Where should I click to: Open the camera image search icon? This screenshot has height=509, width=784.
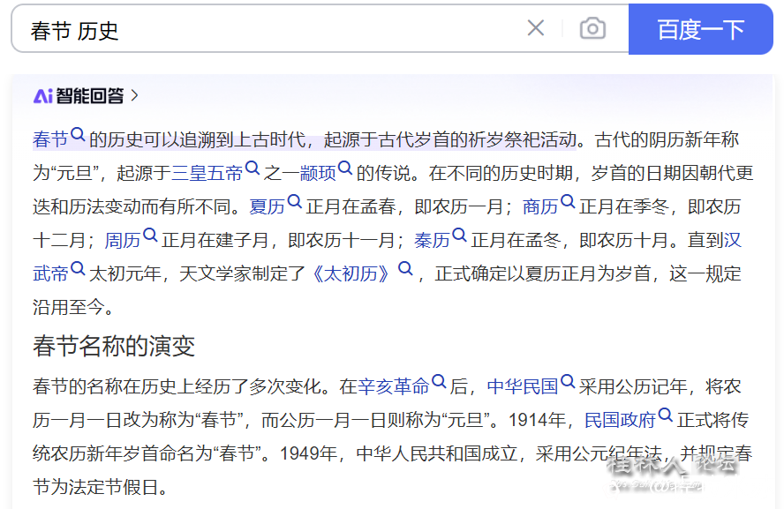point(592,29)
